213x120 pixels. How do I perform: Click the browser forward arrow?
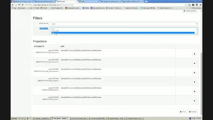[x=16, y=5]
